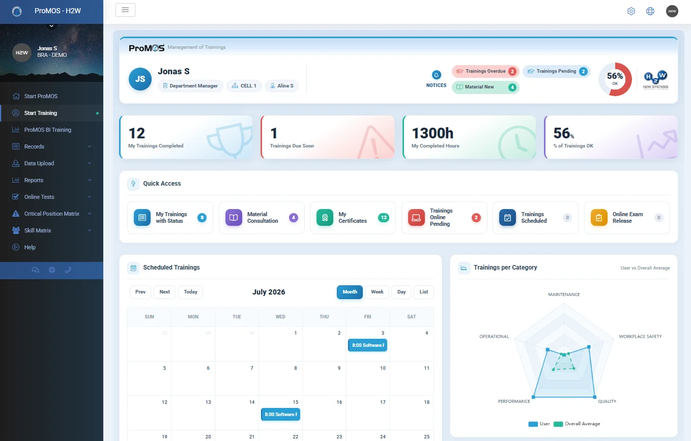The height and width of the screenshot is (441, 691).
Task: Open Online Exam Release quick access
Action: coord(627,218)
